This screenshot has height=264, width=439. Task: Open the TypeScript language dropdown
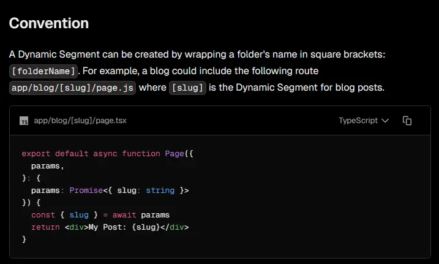pos(363,121)
